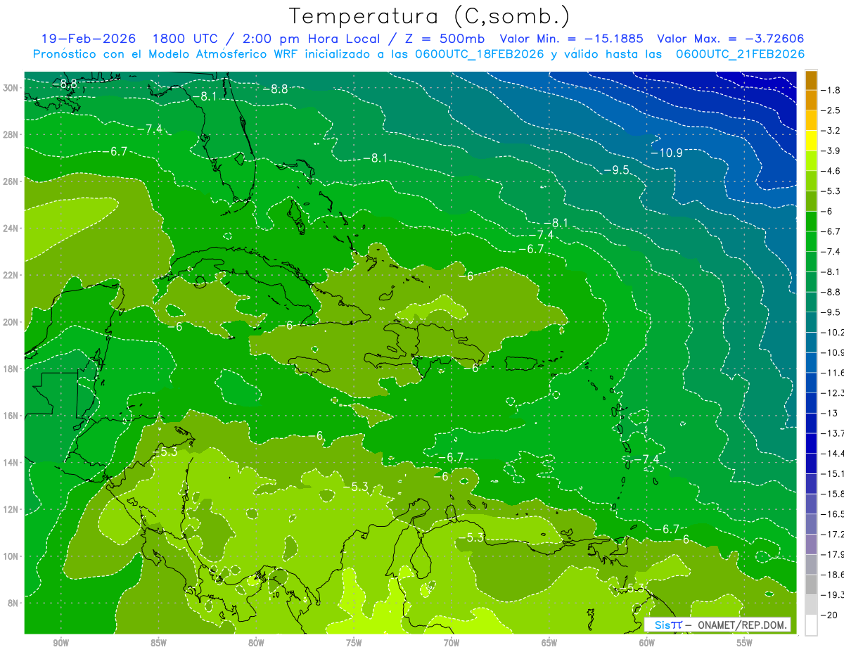Click the 80W longitude axis label

click(256, 643)
